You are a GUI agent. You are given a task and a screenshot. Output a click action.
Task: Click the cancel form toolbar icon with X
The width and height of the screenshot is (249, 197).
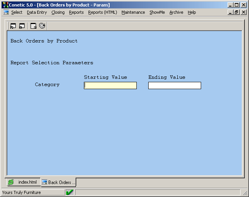(x=22, y=26)
